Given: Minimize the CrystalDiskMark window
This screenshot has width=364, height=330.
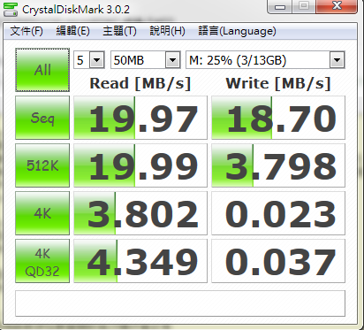Looking at the screenshot, I should (280, 6).
